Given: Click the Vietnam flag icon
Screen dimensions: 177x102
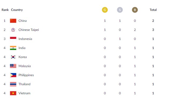Looking at the screenshot, I should tap(13, 93).
